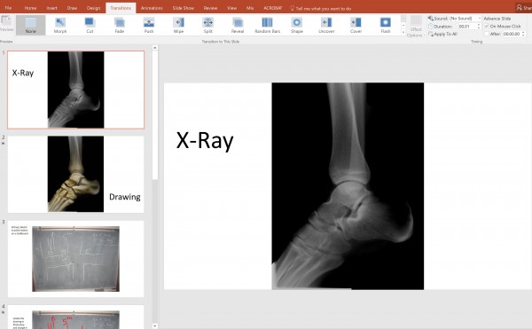The width and height of the screenshot is (532, 329).
Task: Switch to the Insert tab
Action: click(x=51, y=8)
